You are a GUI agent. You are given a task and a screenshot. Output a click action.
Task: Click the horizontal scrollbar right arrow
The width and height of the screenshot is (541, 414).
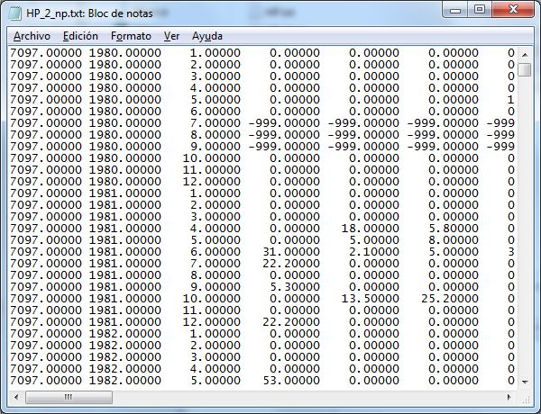point(509,397)
